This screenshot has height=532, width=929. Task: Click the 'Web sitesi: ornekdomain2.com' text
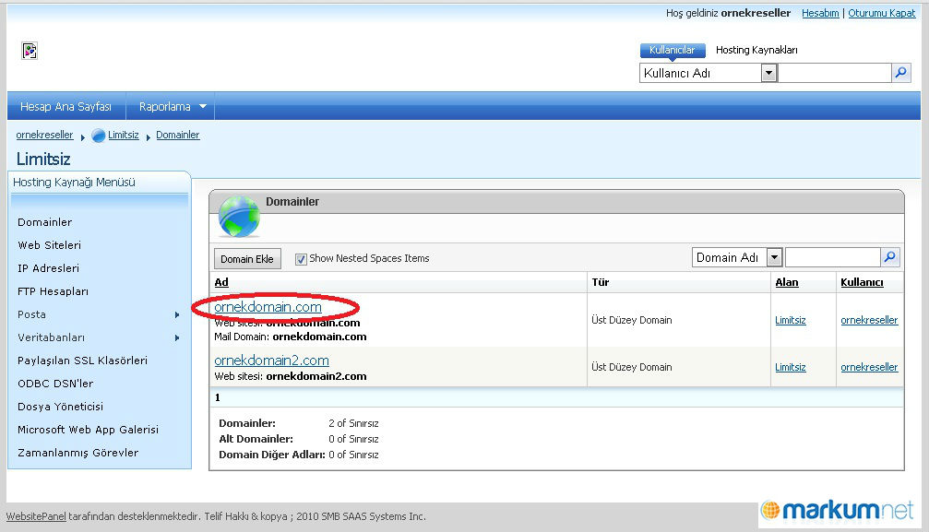tap(291, 376)
